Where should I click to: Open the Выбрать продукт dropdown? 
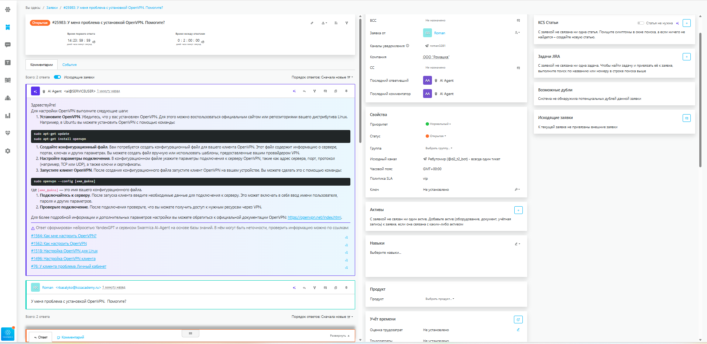click(x=439, y=299)
